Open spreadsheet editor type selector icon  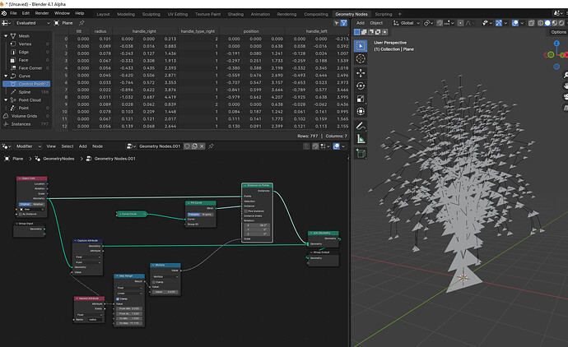6,23
